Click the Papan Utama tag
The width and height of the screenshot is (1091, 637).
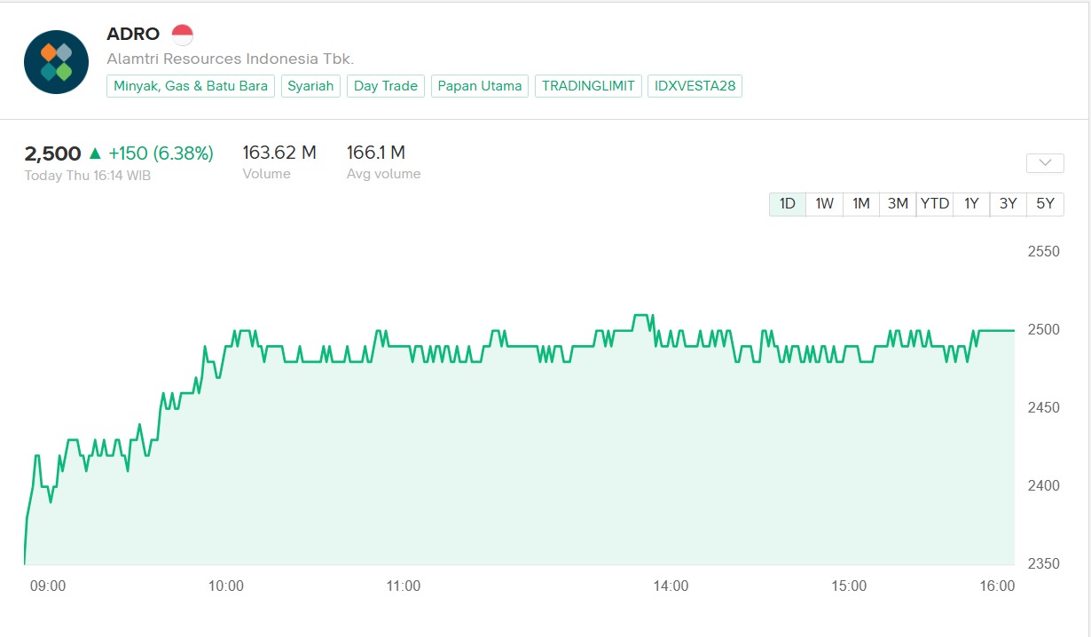[x=480, y=86]
